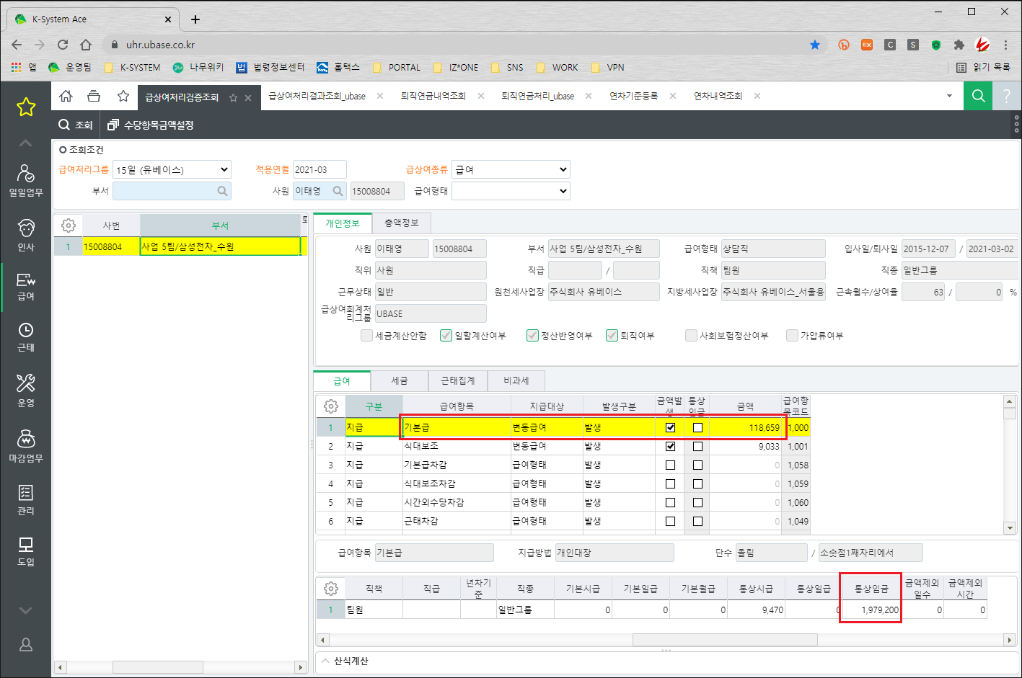The width and height of the screenshot is (1022, 678).
Task: Open help with the question mark icon
Action: coord(1007,96)
